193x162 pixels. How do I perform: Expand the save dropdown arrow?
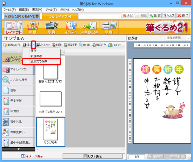point(33,45)
